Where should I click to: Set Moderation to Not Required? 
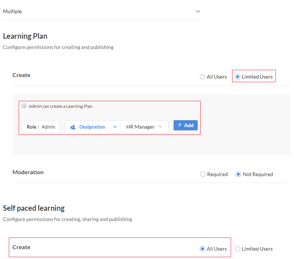[x=238, y=175]
